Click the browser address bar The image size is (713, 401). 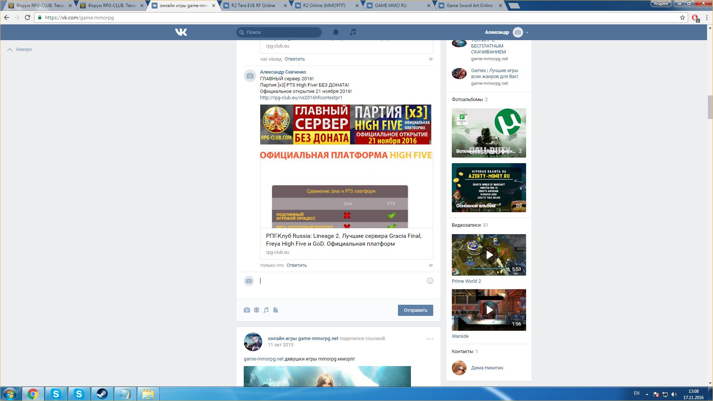(357, 17)
